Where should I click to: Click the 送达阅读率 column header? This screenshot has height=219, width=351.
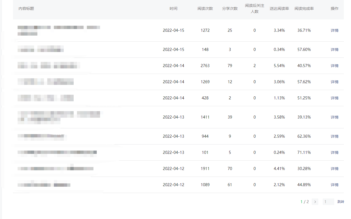(x=279, y=8)
